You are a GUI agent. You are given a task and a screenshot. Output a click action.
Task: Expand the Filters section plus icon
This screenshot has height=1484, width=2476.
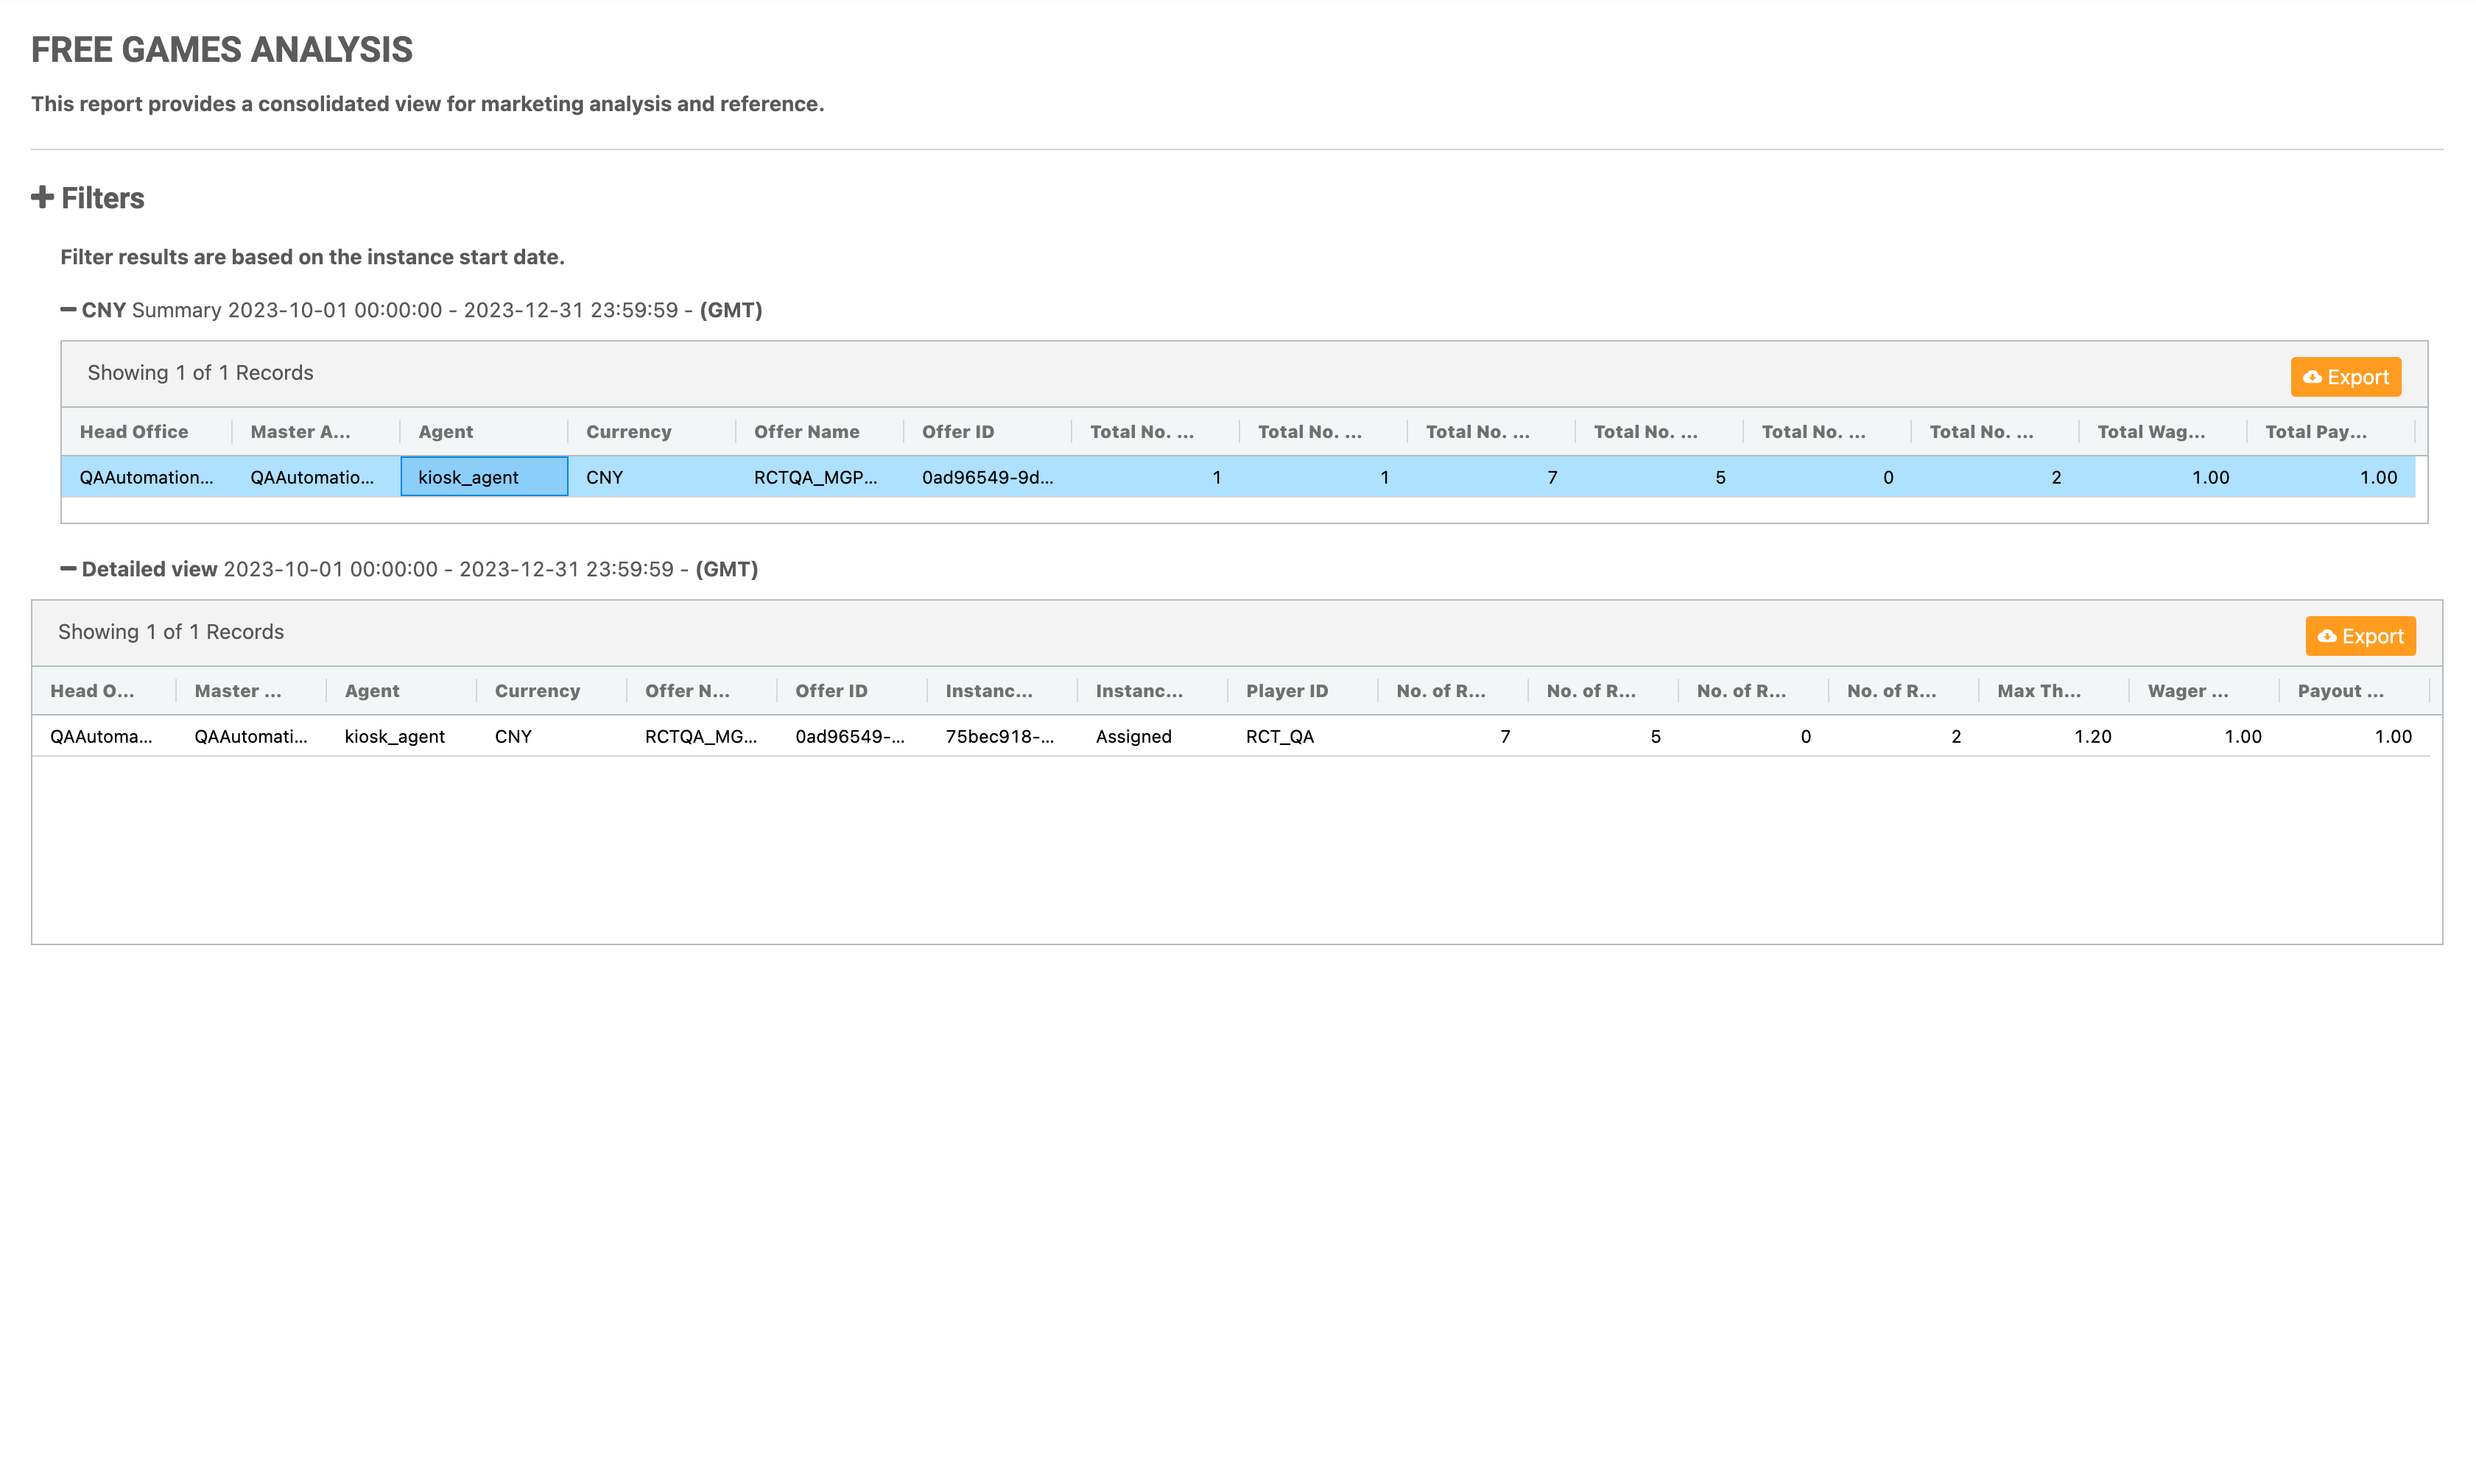pos(42,197)
